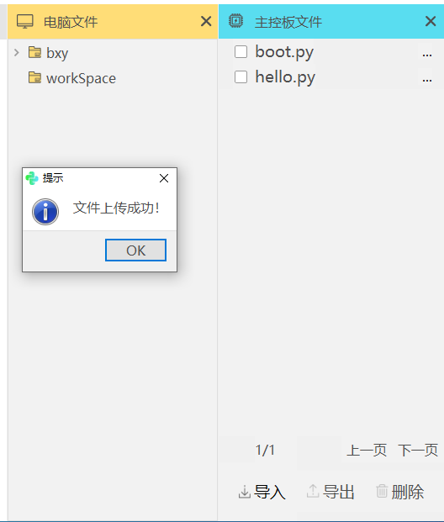Viewport: 444px width, 522px height.
Task: Click the 删除 trash can icon
Action: (x=382, y=491)
